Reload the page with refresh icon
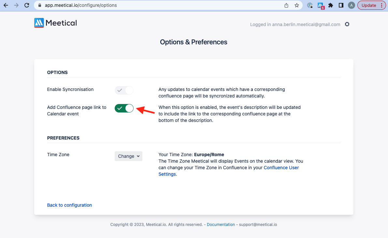This screenshot has height=238, width=388. tap(27, 5)
